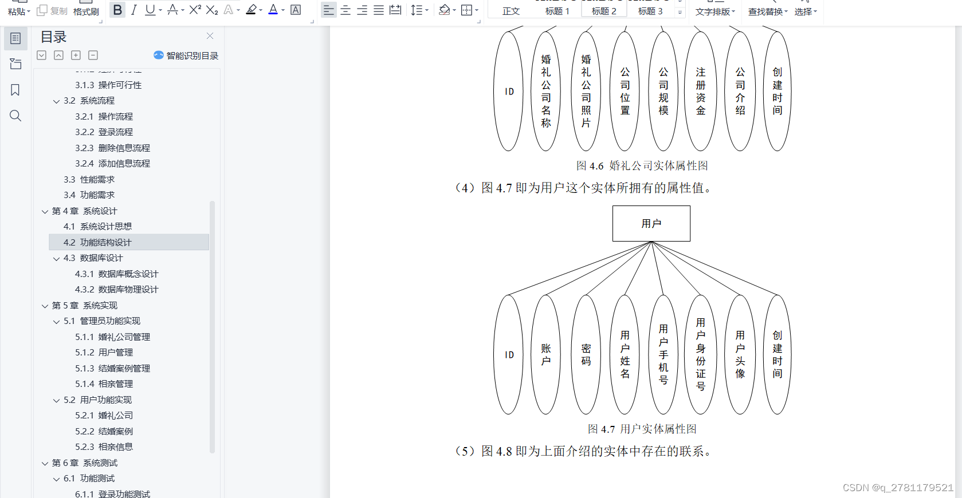This screenshot has width=962, height=498.
Task: Promote outline level plus icon
Action: point(76,55)
